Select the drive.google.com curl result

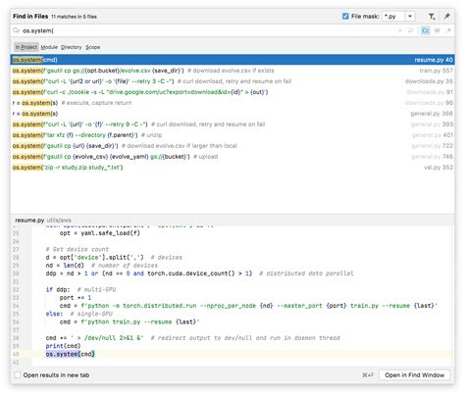tap(232, 92)
